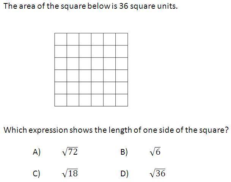The width and height of the screenshot is (231, 182).
Task: Click the bottom-right cell of the grid
Action: tap(121, 100)
